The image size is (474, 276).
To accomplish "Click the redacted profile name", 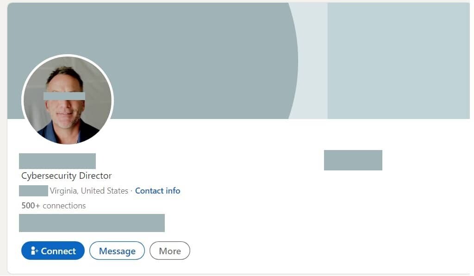I will click(57, 161).
